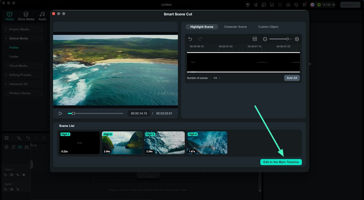Screen dimensions: 364x200
Task: Click the current timecode 00:00:14:15 field
Action: point(139,113)
